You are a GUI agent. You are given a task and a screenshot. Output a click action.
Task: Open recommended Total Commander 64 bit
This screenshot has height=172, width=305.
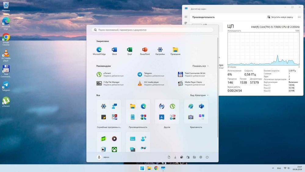coord(192,75)
